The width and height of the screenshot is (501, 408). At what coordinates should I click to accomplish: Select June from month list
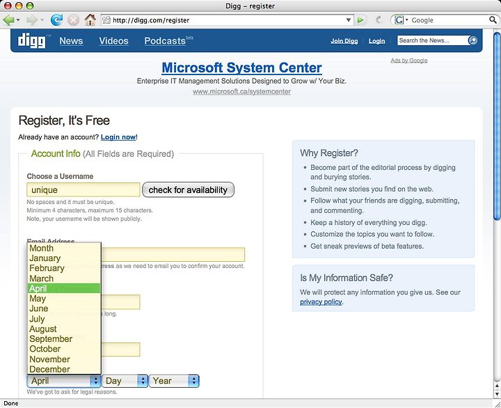pyautogui.click(x=64, y=308)
